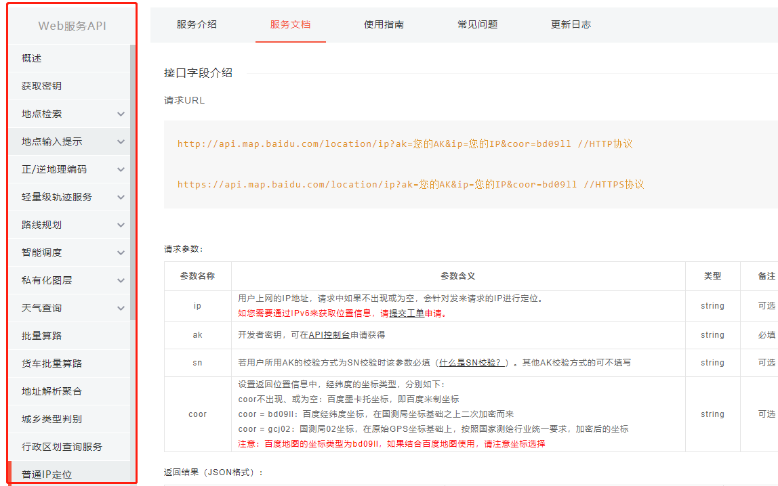The image size is (778, 486).
Task: Click the red bd09ll coordinate warning
Action: coord(392,444)
